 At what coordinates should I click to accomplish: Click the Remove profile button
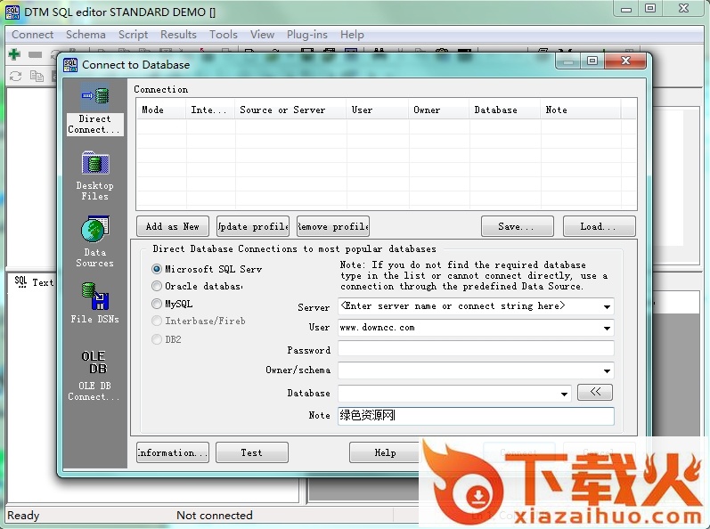333,226
